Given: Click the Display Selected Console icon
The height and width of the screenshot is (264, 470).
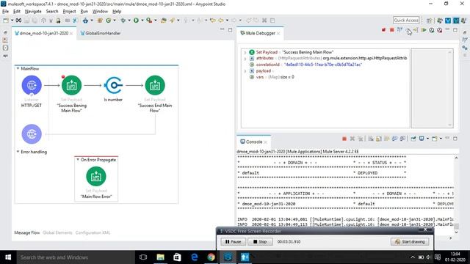Looking at the screenshot, I should pyautogui.click(x=422, y=139).
